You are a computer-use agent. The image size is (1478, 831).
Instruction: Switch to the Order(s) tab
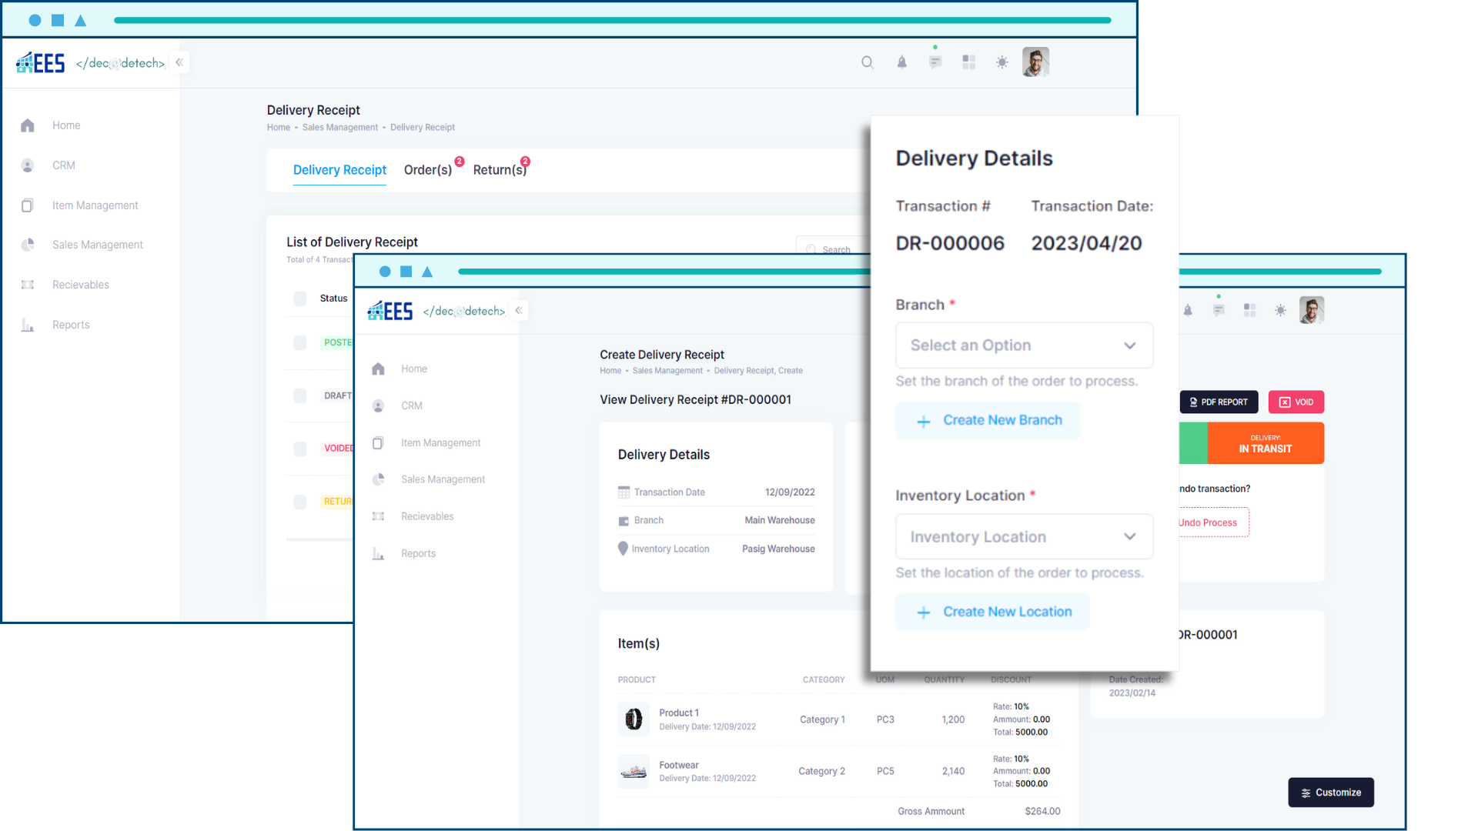coord(429,170)
